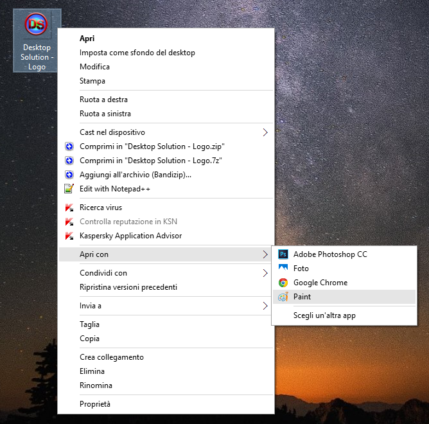This screenshot has width=429, height=424.
Task: Click the Paint palette icon
Action: pos(283,297)
